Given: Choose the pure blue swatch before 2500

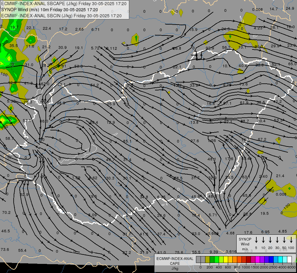Looking at the screenshot, I should (x=271, y=260).
